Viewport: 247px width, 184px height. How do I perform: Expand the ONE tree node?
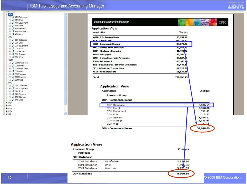coord(7,108)
